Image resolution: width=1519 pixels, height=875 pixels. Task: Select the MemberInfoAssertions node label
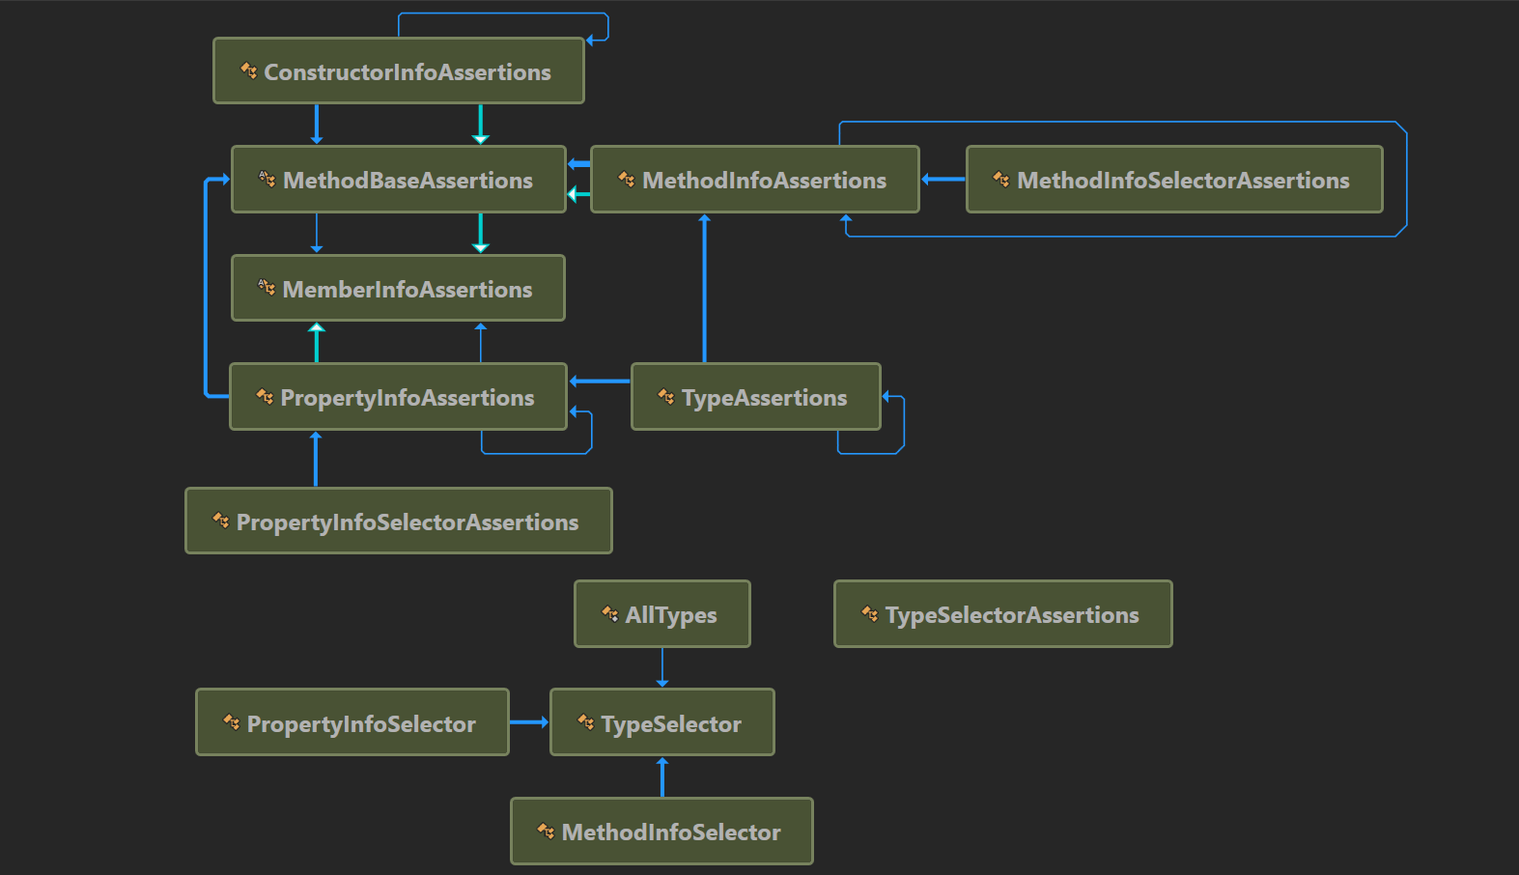408,290
